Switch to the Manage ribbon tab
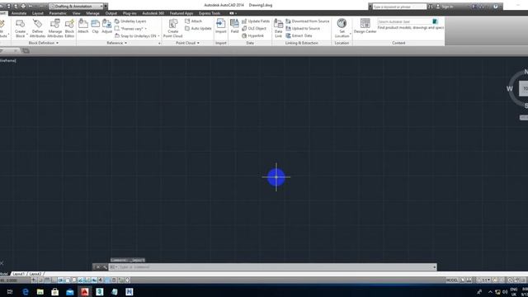The width and height of the screenshot is (528, 297). 92,13
